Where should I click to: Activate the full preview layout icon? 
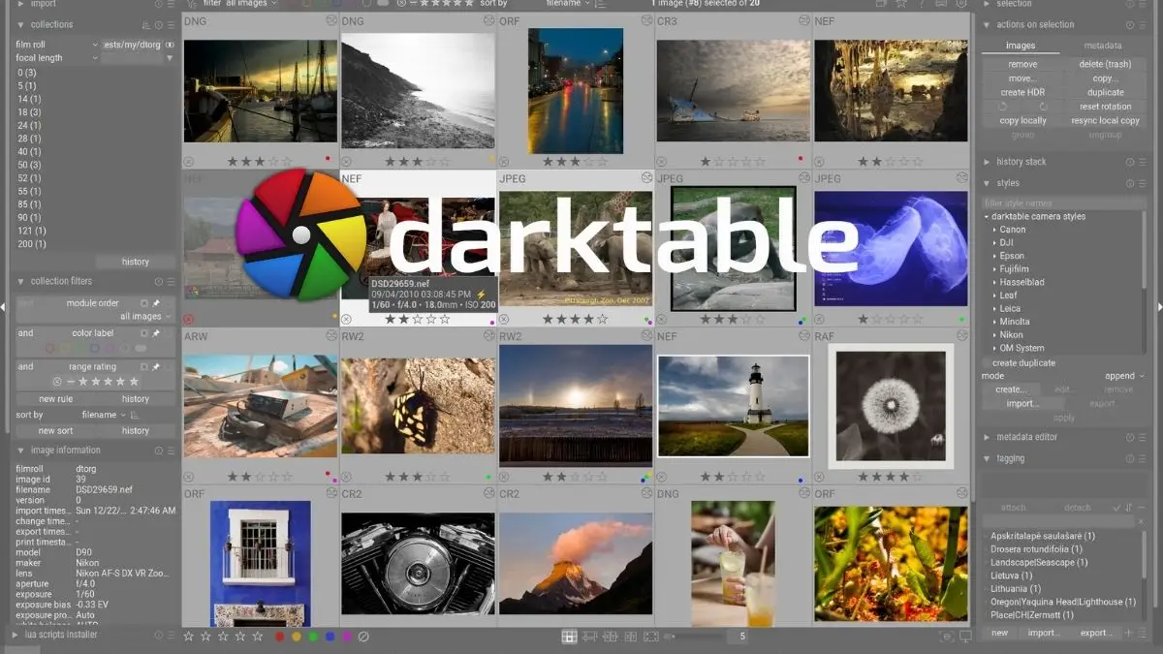(x=650, y=637)
